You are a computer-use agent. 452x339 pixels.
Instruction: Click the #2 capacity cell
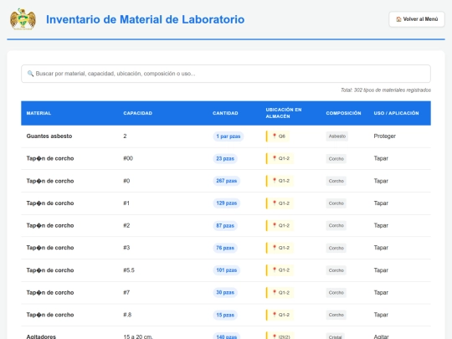[126, 225]
